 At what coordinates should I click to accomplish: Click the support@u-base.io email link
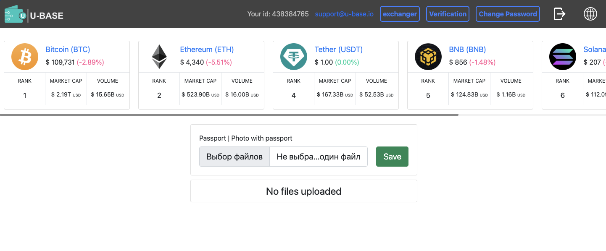coord(344,14)
